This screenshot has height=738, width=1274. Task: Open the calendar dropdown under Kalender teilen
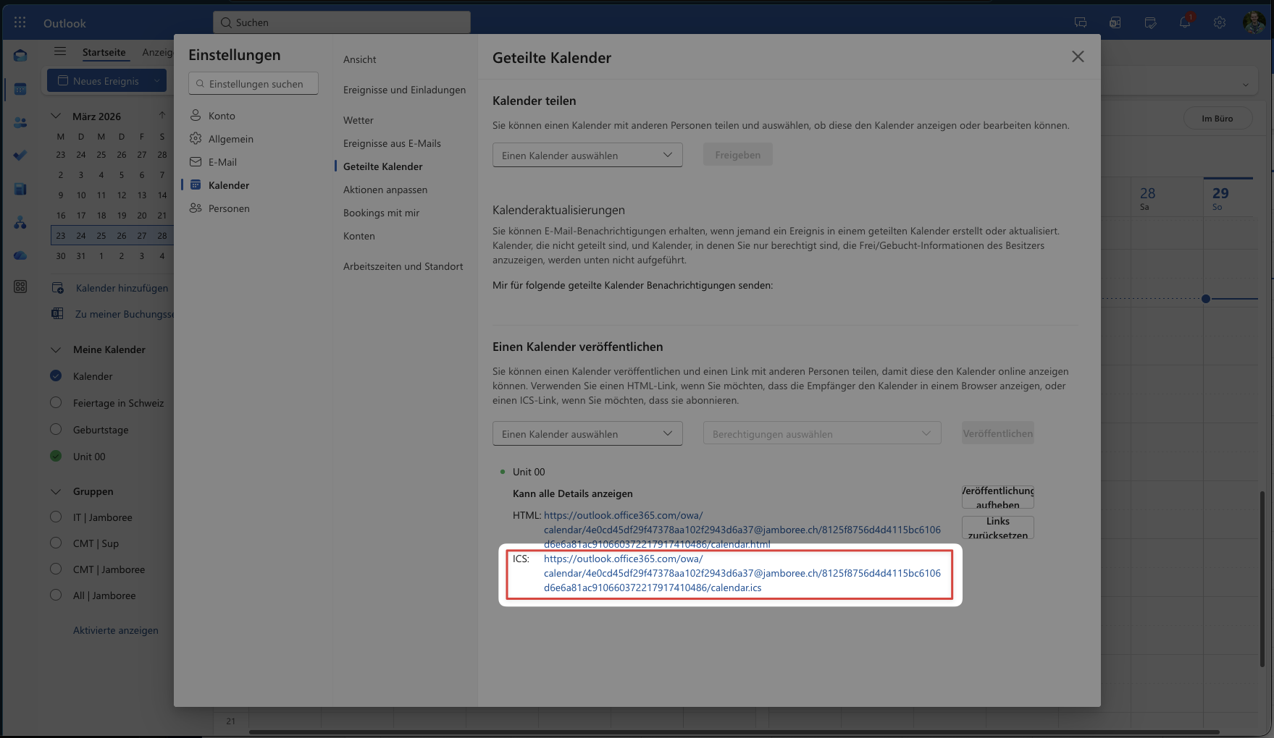587,155
